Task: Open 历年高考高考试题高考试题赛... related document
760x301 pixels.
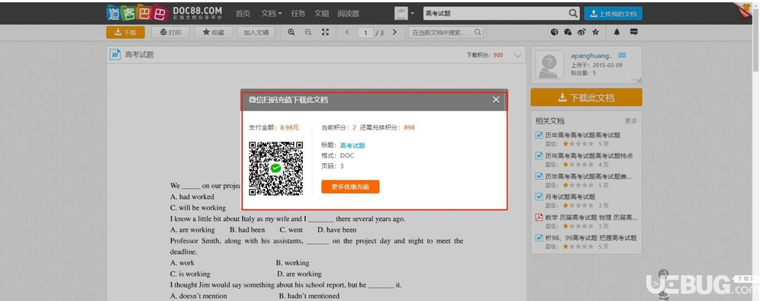Action: point(588,176)
